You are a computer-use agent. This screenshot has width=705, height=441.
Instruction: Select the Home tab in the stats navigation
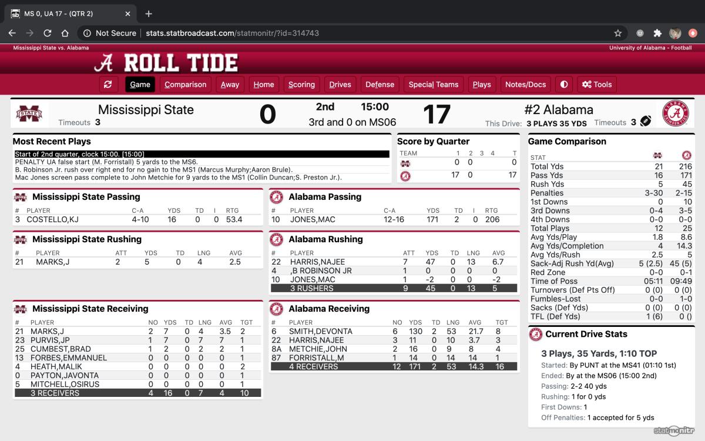click(264, 84)
